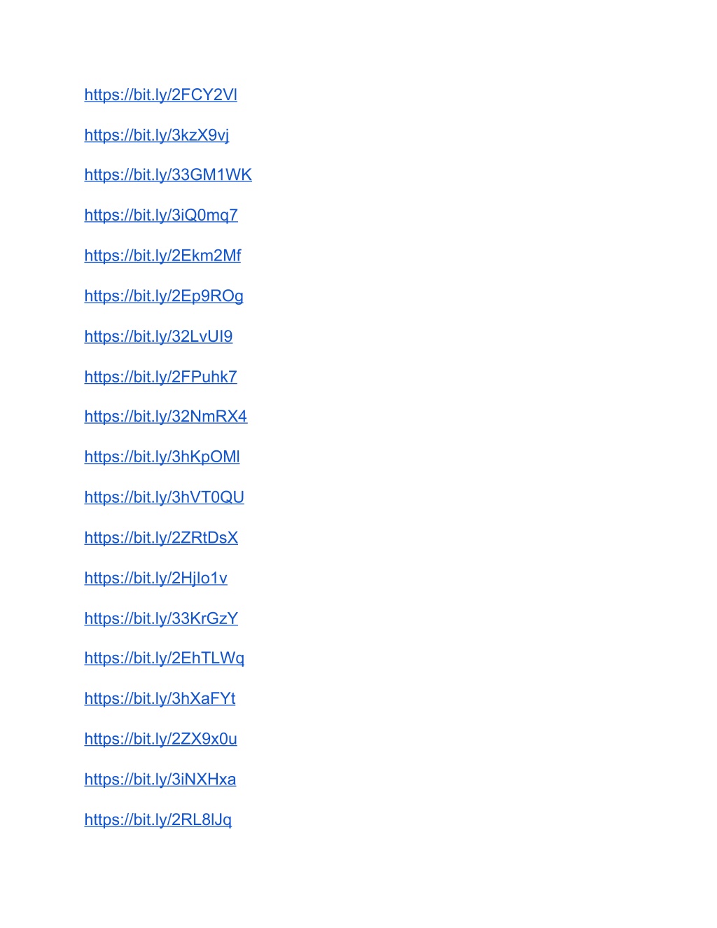Follow the bit.ly/2EhTLWq link

click(x=165, y=658)
